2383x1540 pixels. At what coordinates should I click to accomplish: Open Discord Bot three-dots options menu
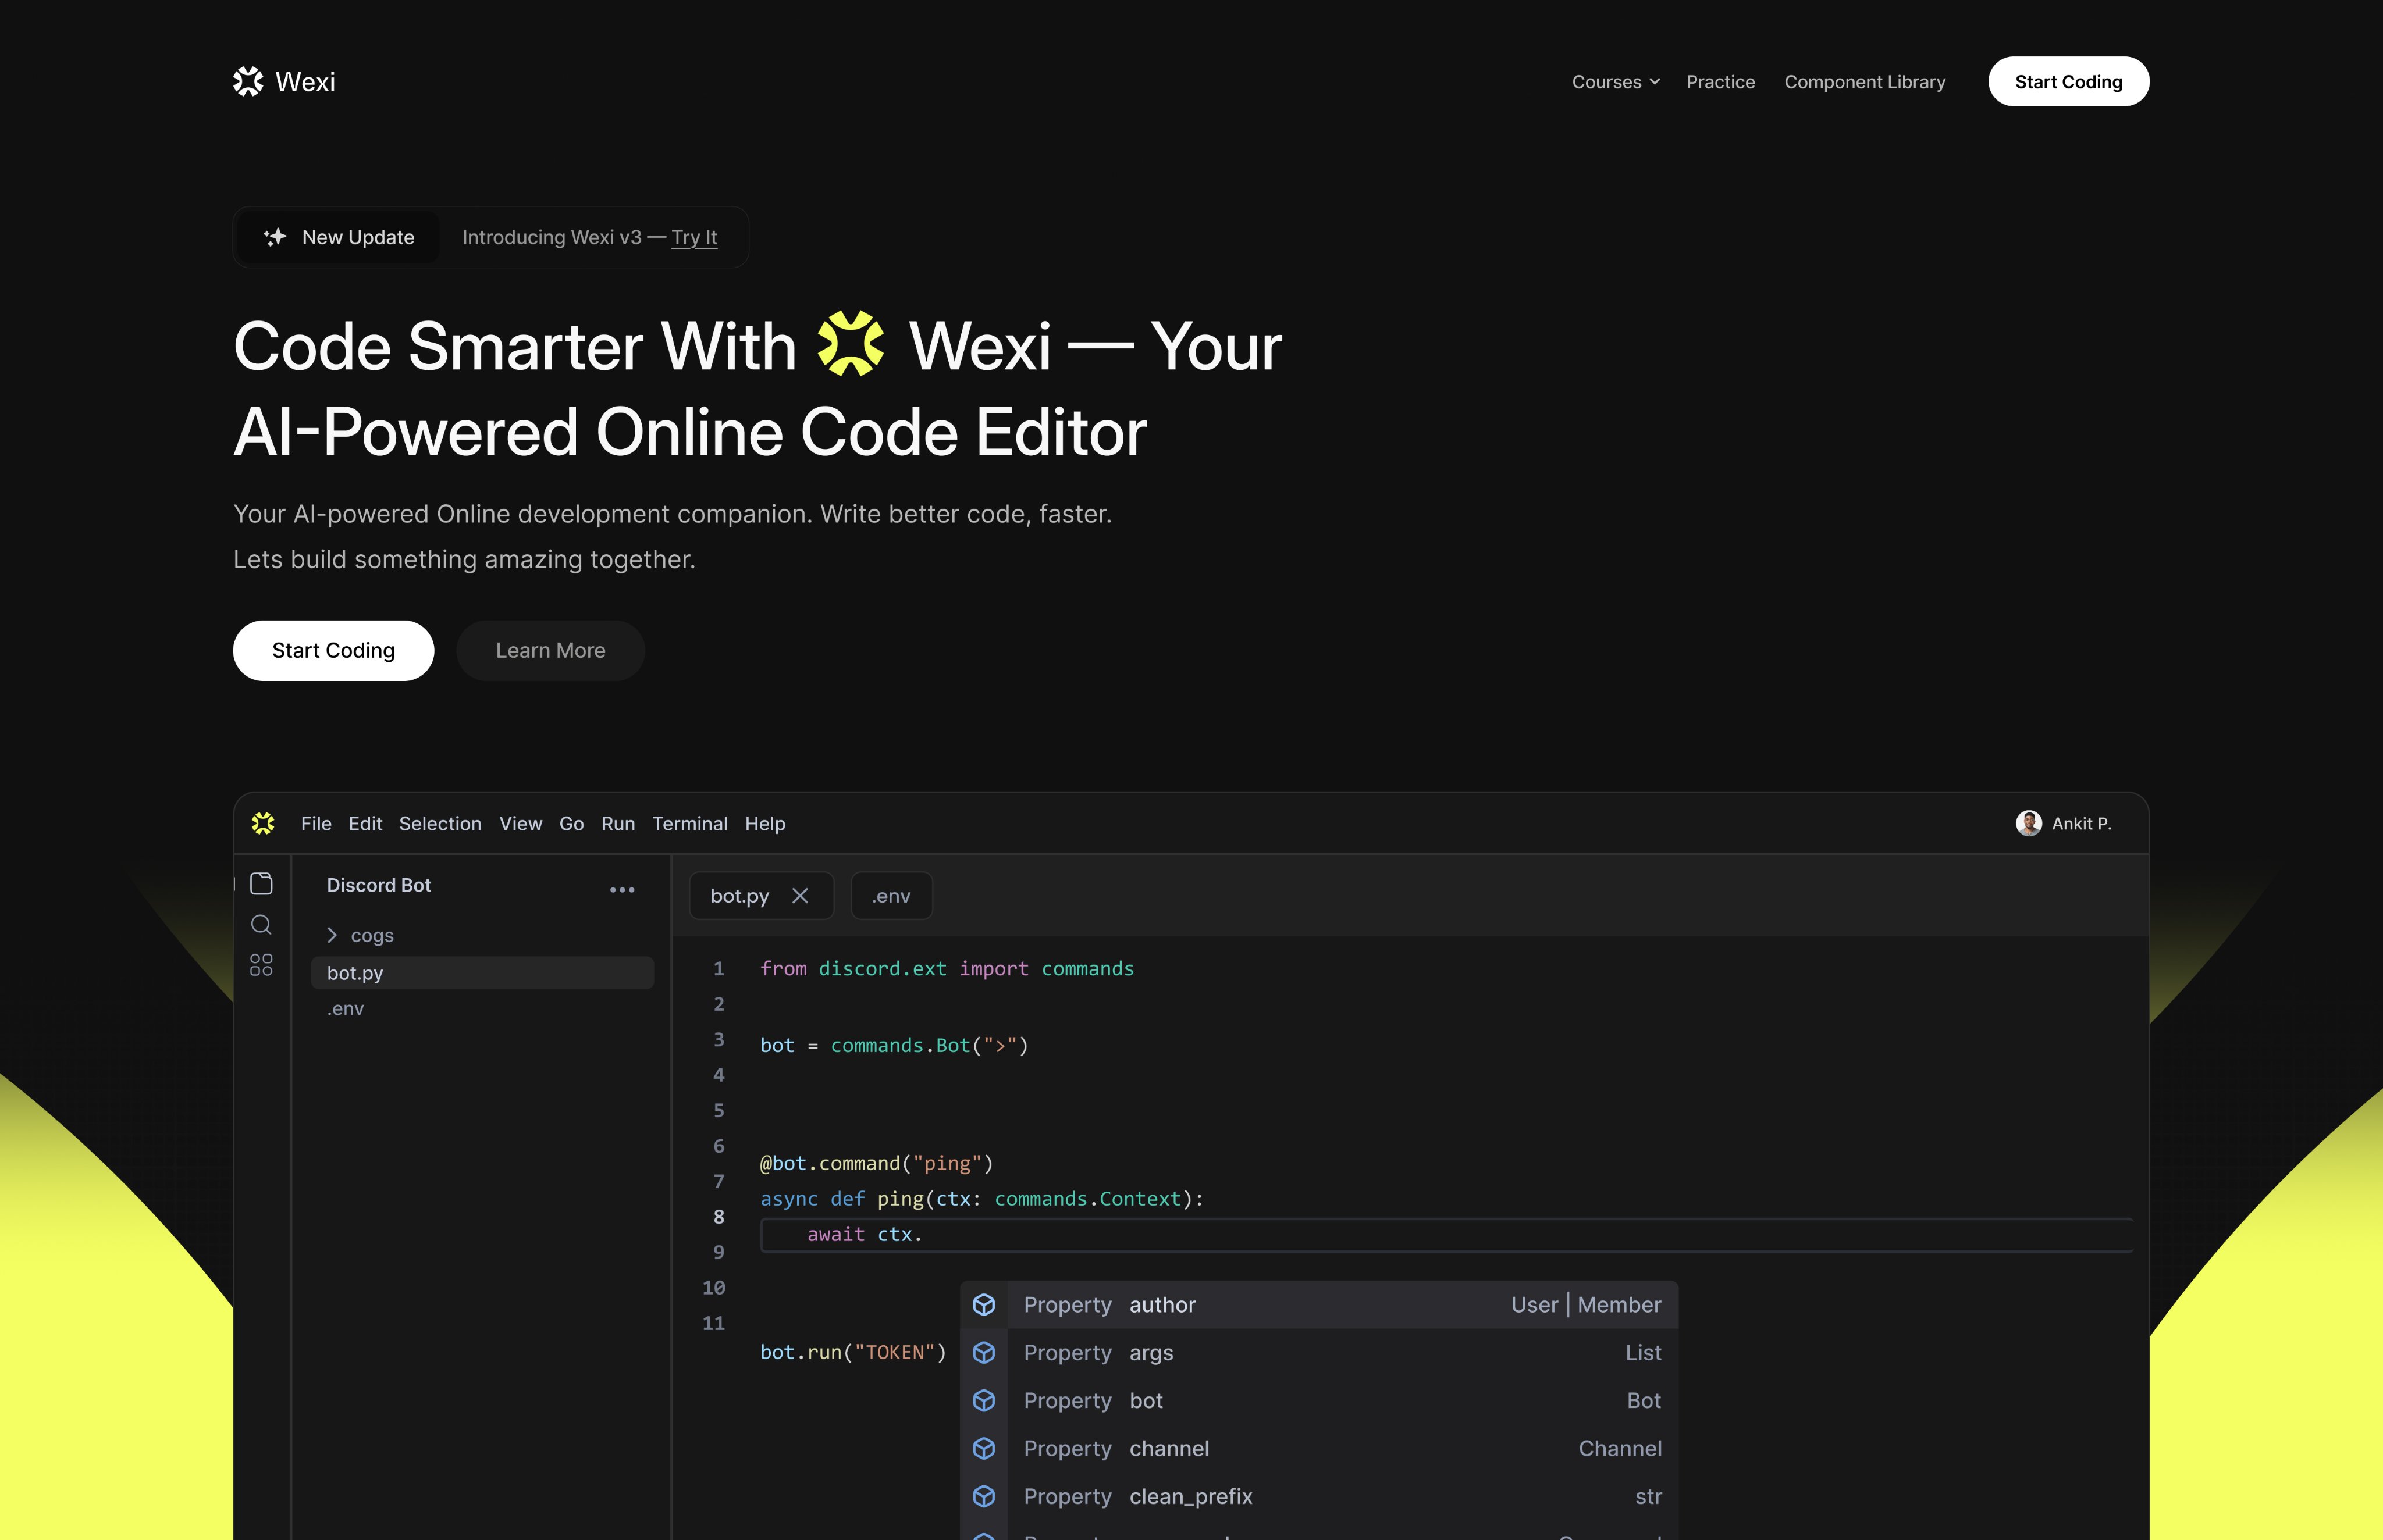pos(621,890)
